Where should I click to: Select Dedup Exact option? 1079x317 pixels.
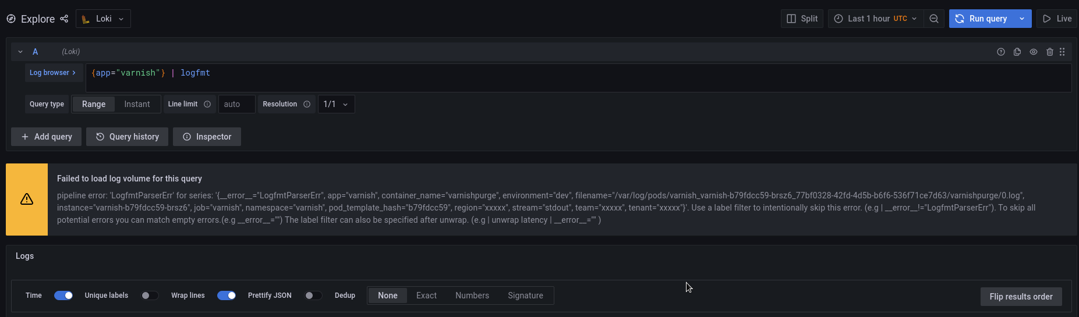426,295
